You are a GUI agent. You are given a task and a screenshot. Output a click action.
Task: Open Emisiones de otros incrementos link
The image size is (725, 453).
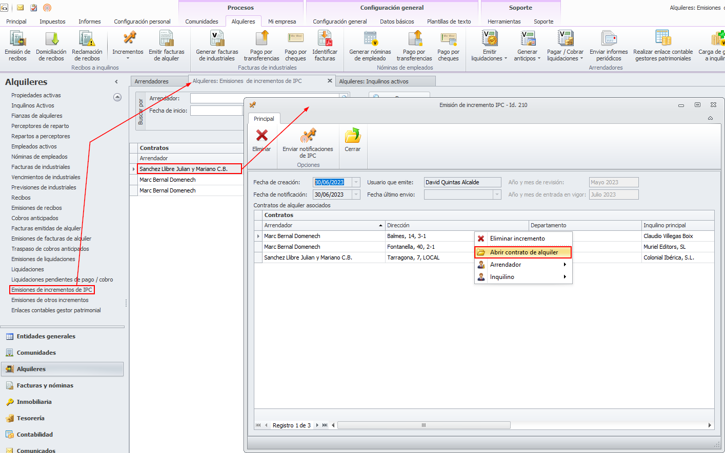(50, 300)
